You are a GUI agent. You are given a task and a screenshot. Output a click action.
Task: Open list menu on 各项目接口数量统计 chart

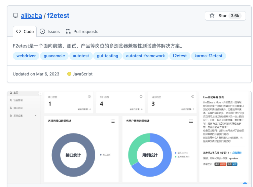coord(113,121)
